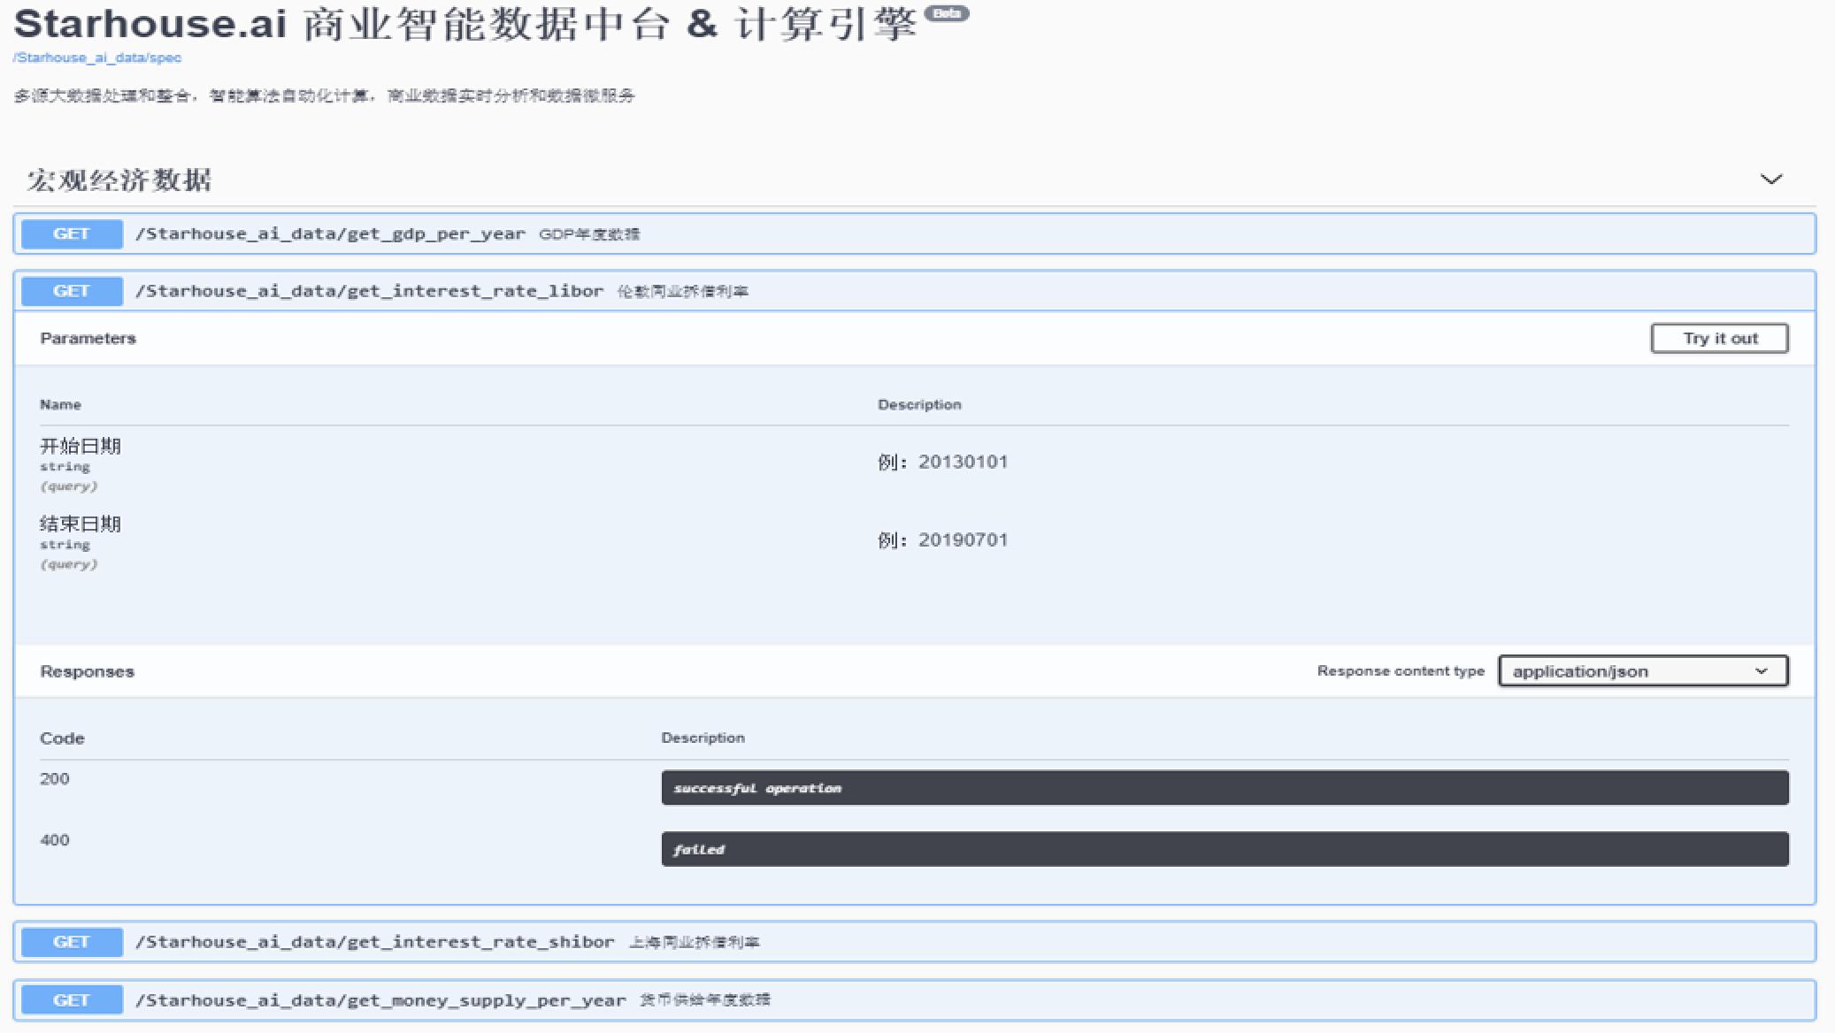1835x1033 pixels.
Task: Click the Beta badge next to the title
Action: coord(947,13)
